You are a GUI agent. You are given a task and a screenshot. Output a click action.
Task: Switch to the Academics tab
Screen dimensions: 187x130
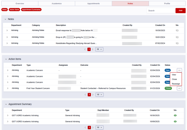[x=56, y=4]
